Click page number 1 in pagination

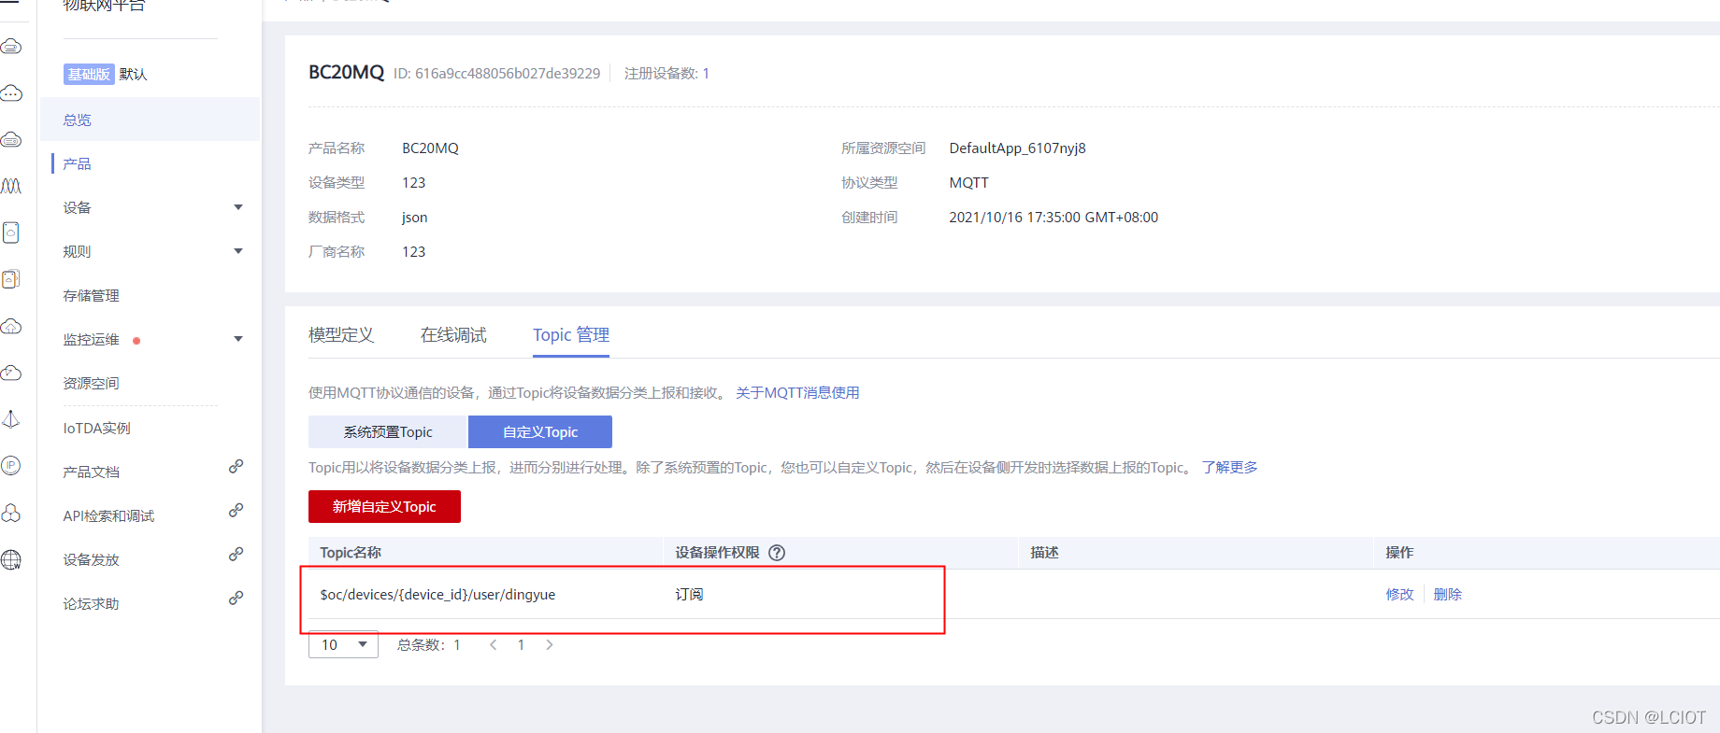click(x=521, y=644)
